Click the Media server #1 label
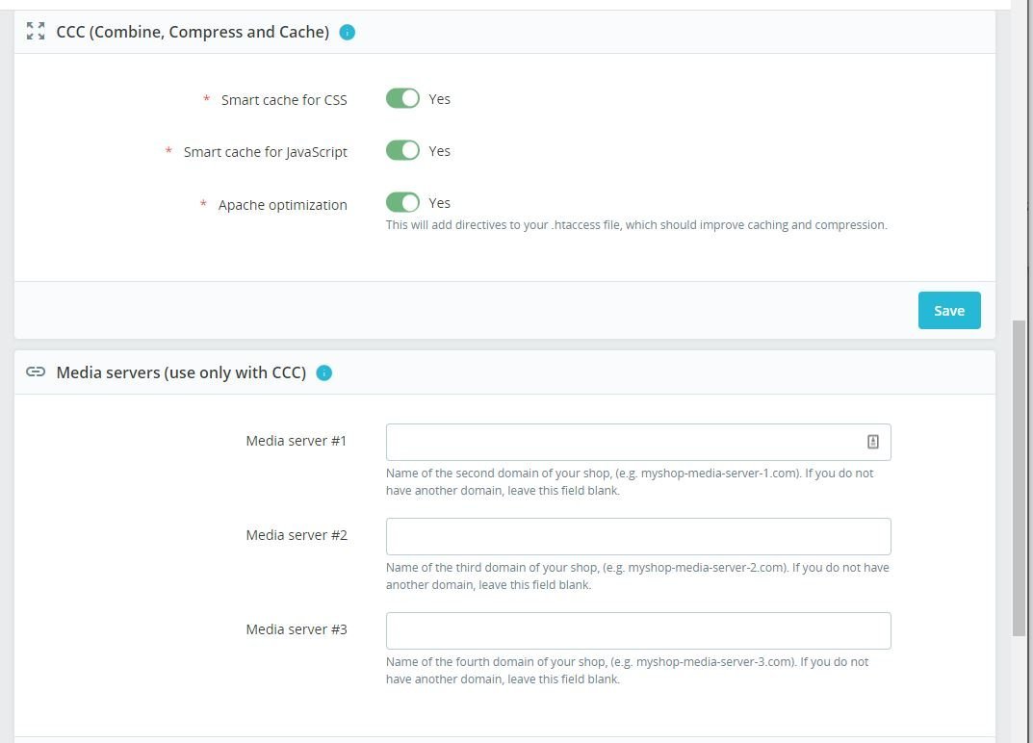The width and height of the screenshot is (1033, 743). pyautogui.click(x=297, y=441)
